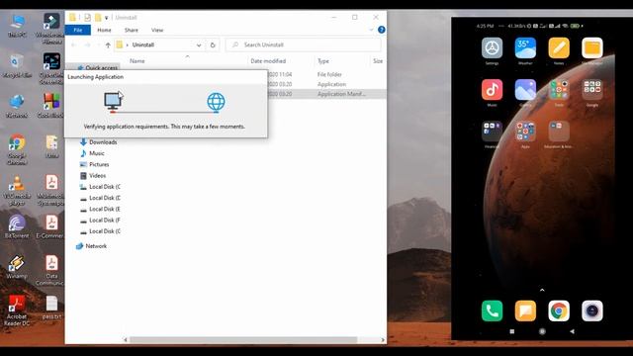Switch to the Share ribbon tab
The image size is (633, 356).
tap(132, 30)
